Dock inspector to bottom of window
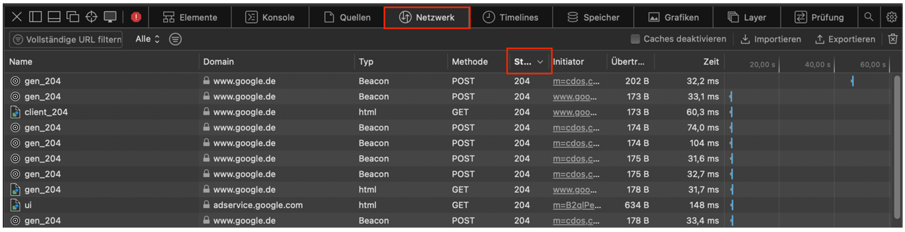 pyautogui.click(x=54, y=17)
